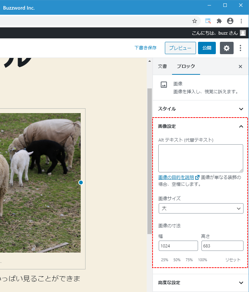Close the settings sidebar panel
The width and height of the screenshot is (249, 292).
click(x=240, y=66)
